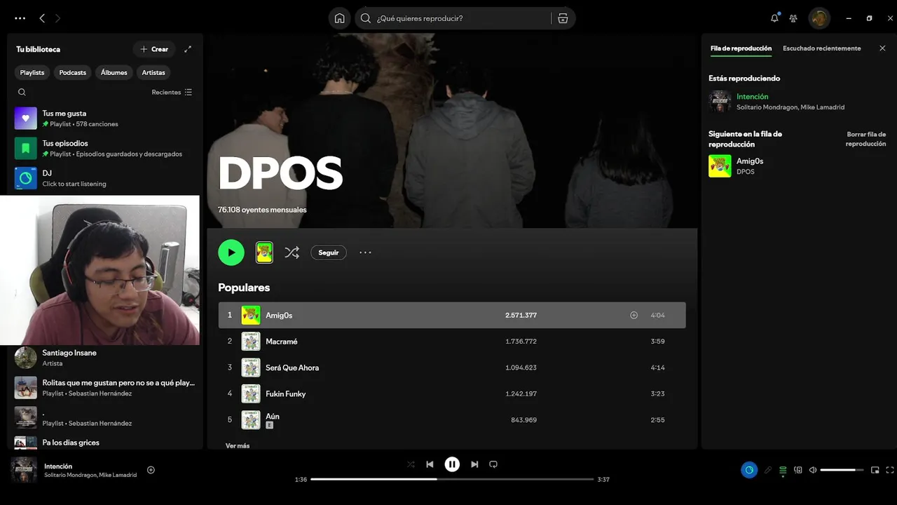The image size is (897, 505).
Task: Skip to next track
Action: pyautogui.click(x=474, y=464)
